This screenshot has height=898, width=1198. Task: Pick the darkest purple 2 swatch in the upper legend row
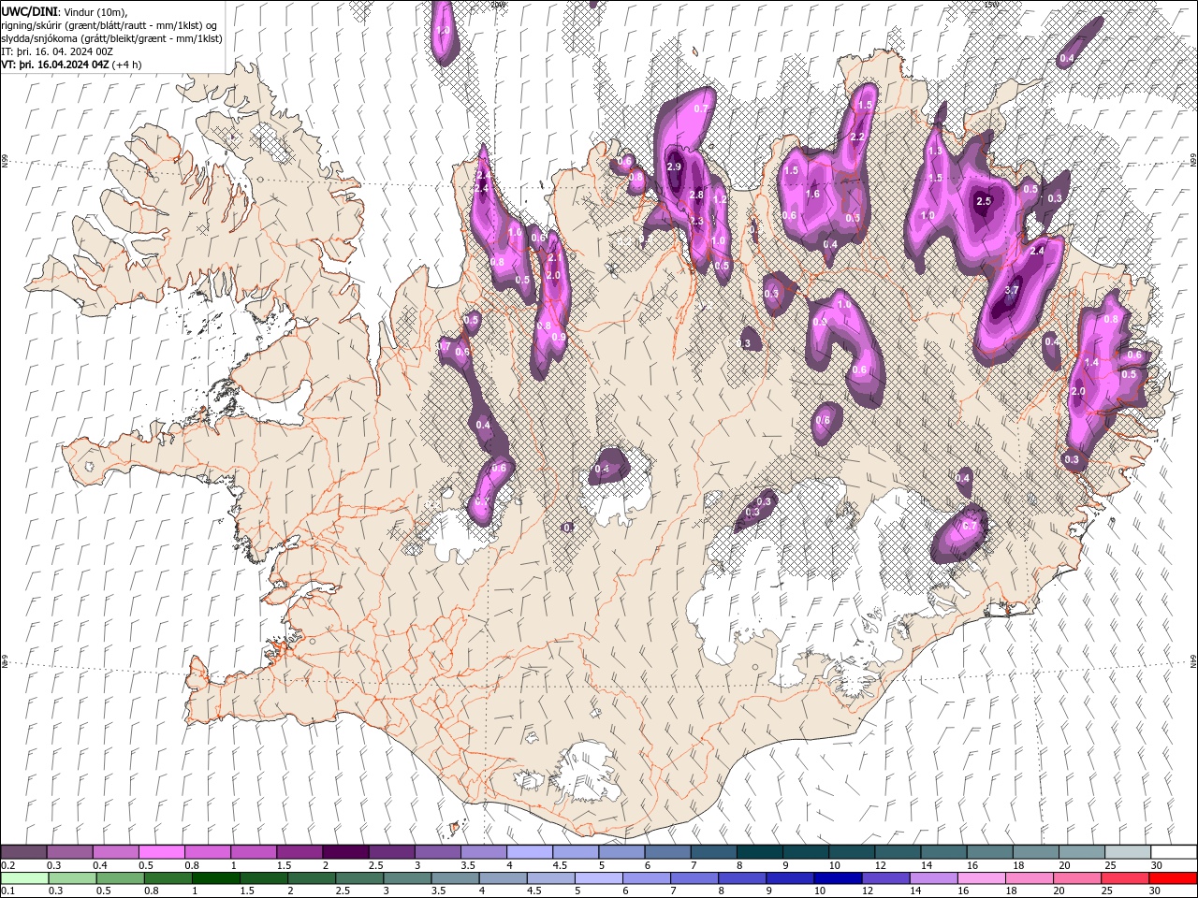click(x=345, y=852)
